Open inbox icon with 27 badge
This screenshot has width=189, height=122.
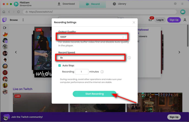click(x=150, y=20)
